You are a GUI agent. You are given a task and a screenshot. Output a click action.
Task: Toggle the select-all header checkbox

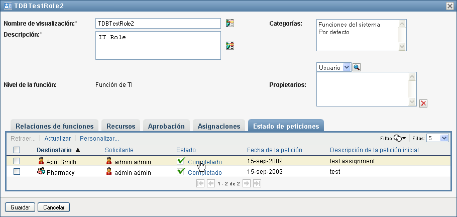(x=17, y=150)
